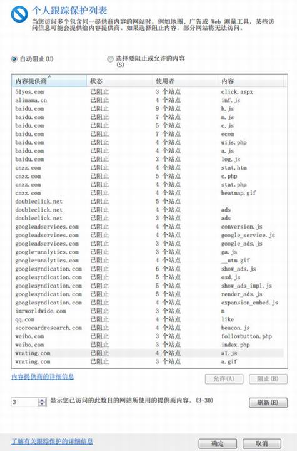Click the 阻止(B) button
297x451 pixels.
(x=268, y=379)
